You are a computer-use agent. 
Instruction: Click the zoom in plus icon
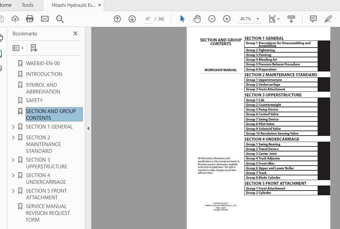click(x=226, y=19)
